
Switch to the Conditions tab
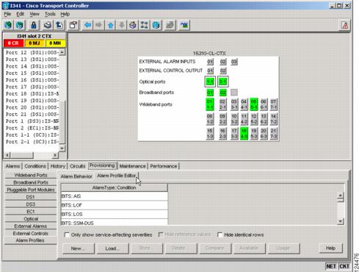pyautogui.click(x=35, y=166)
